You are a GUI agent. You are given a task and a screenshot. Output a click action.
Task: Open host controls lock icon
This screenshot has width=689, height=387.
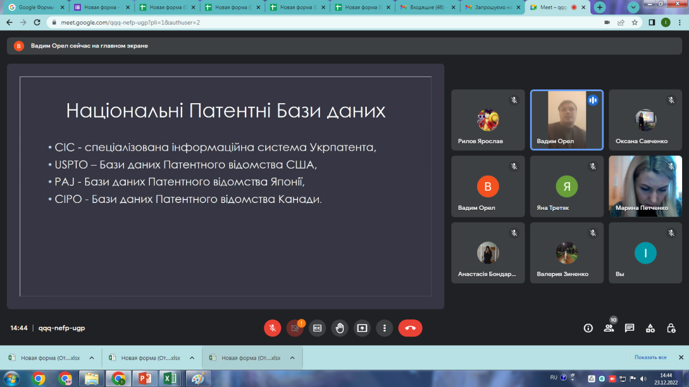(671, 328)
